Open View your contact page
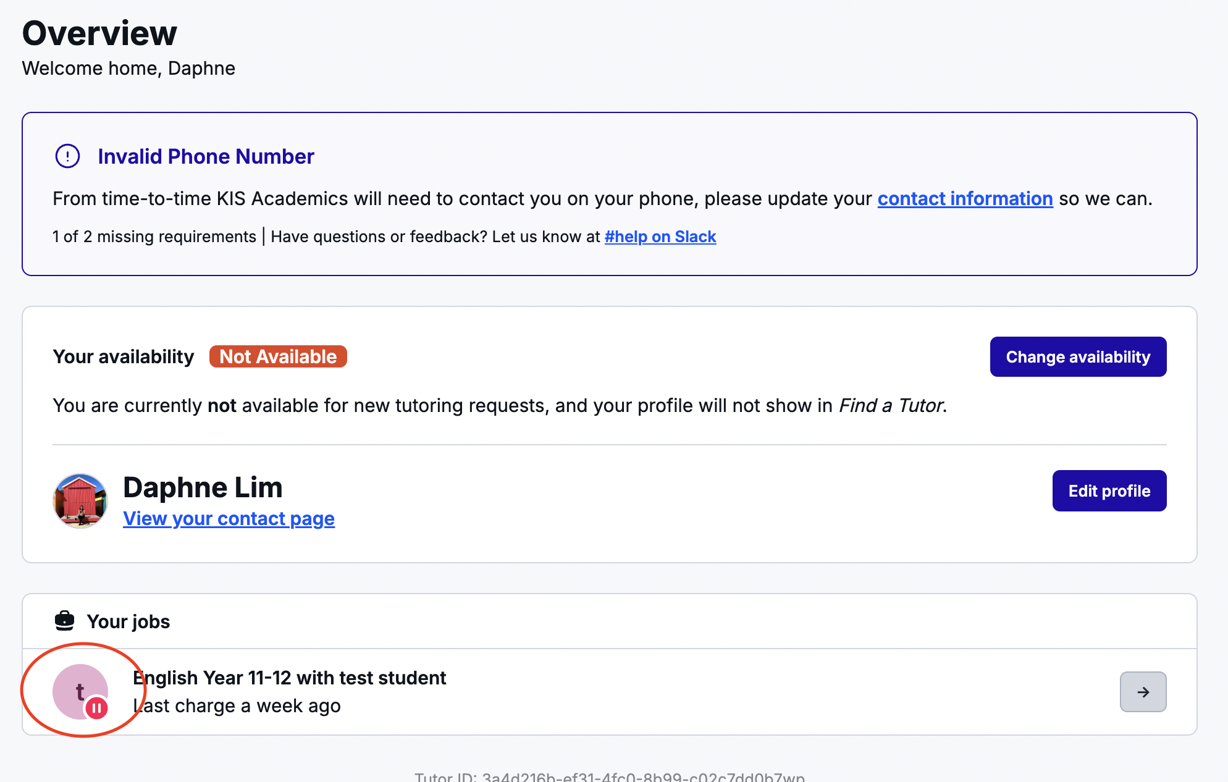 [229, 518]
